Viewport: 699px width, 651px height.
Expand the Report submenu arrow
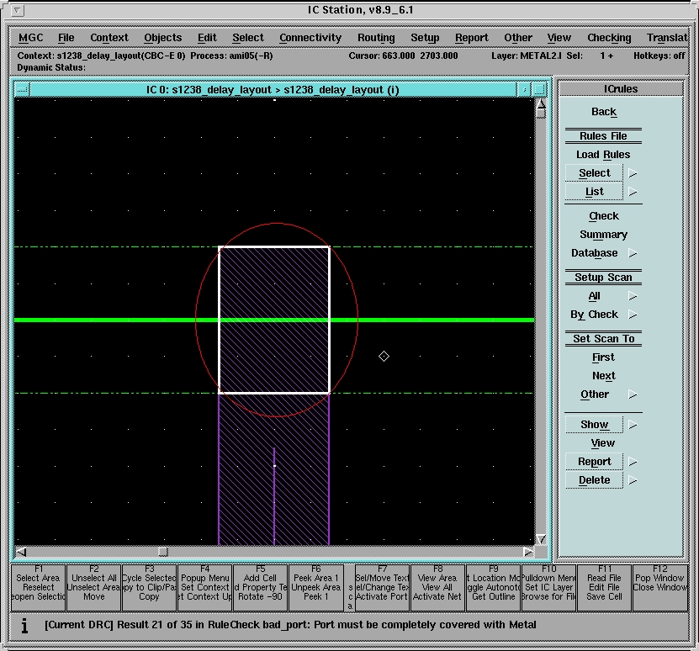pyautogui.click(x=633, y=462)
